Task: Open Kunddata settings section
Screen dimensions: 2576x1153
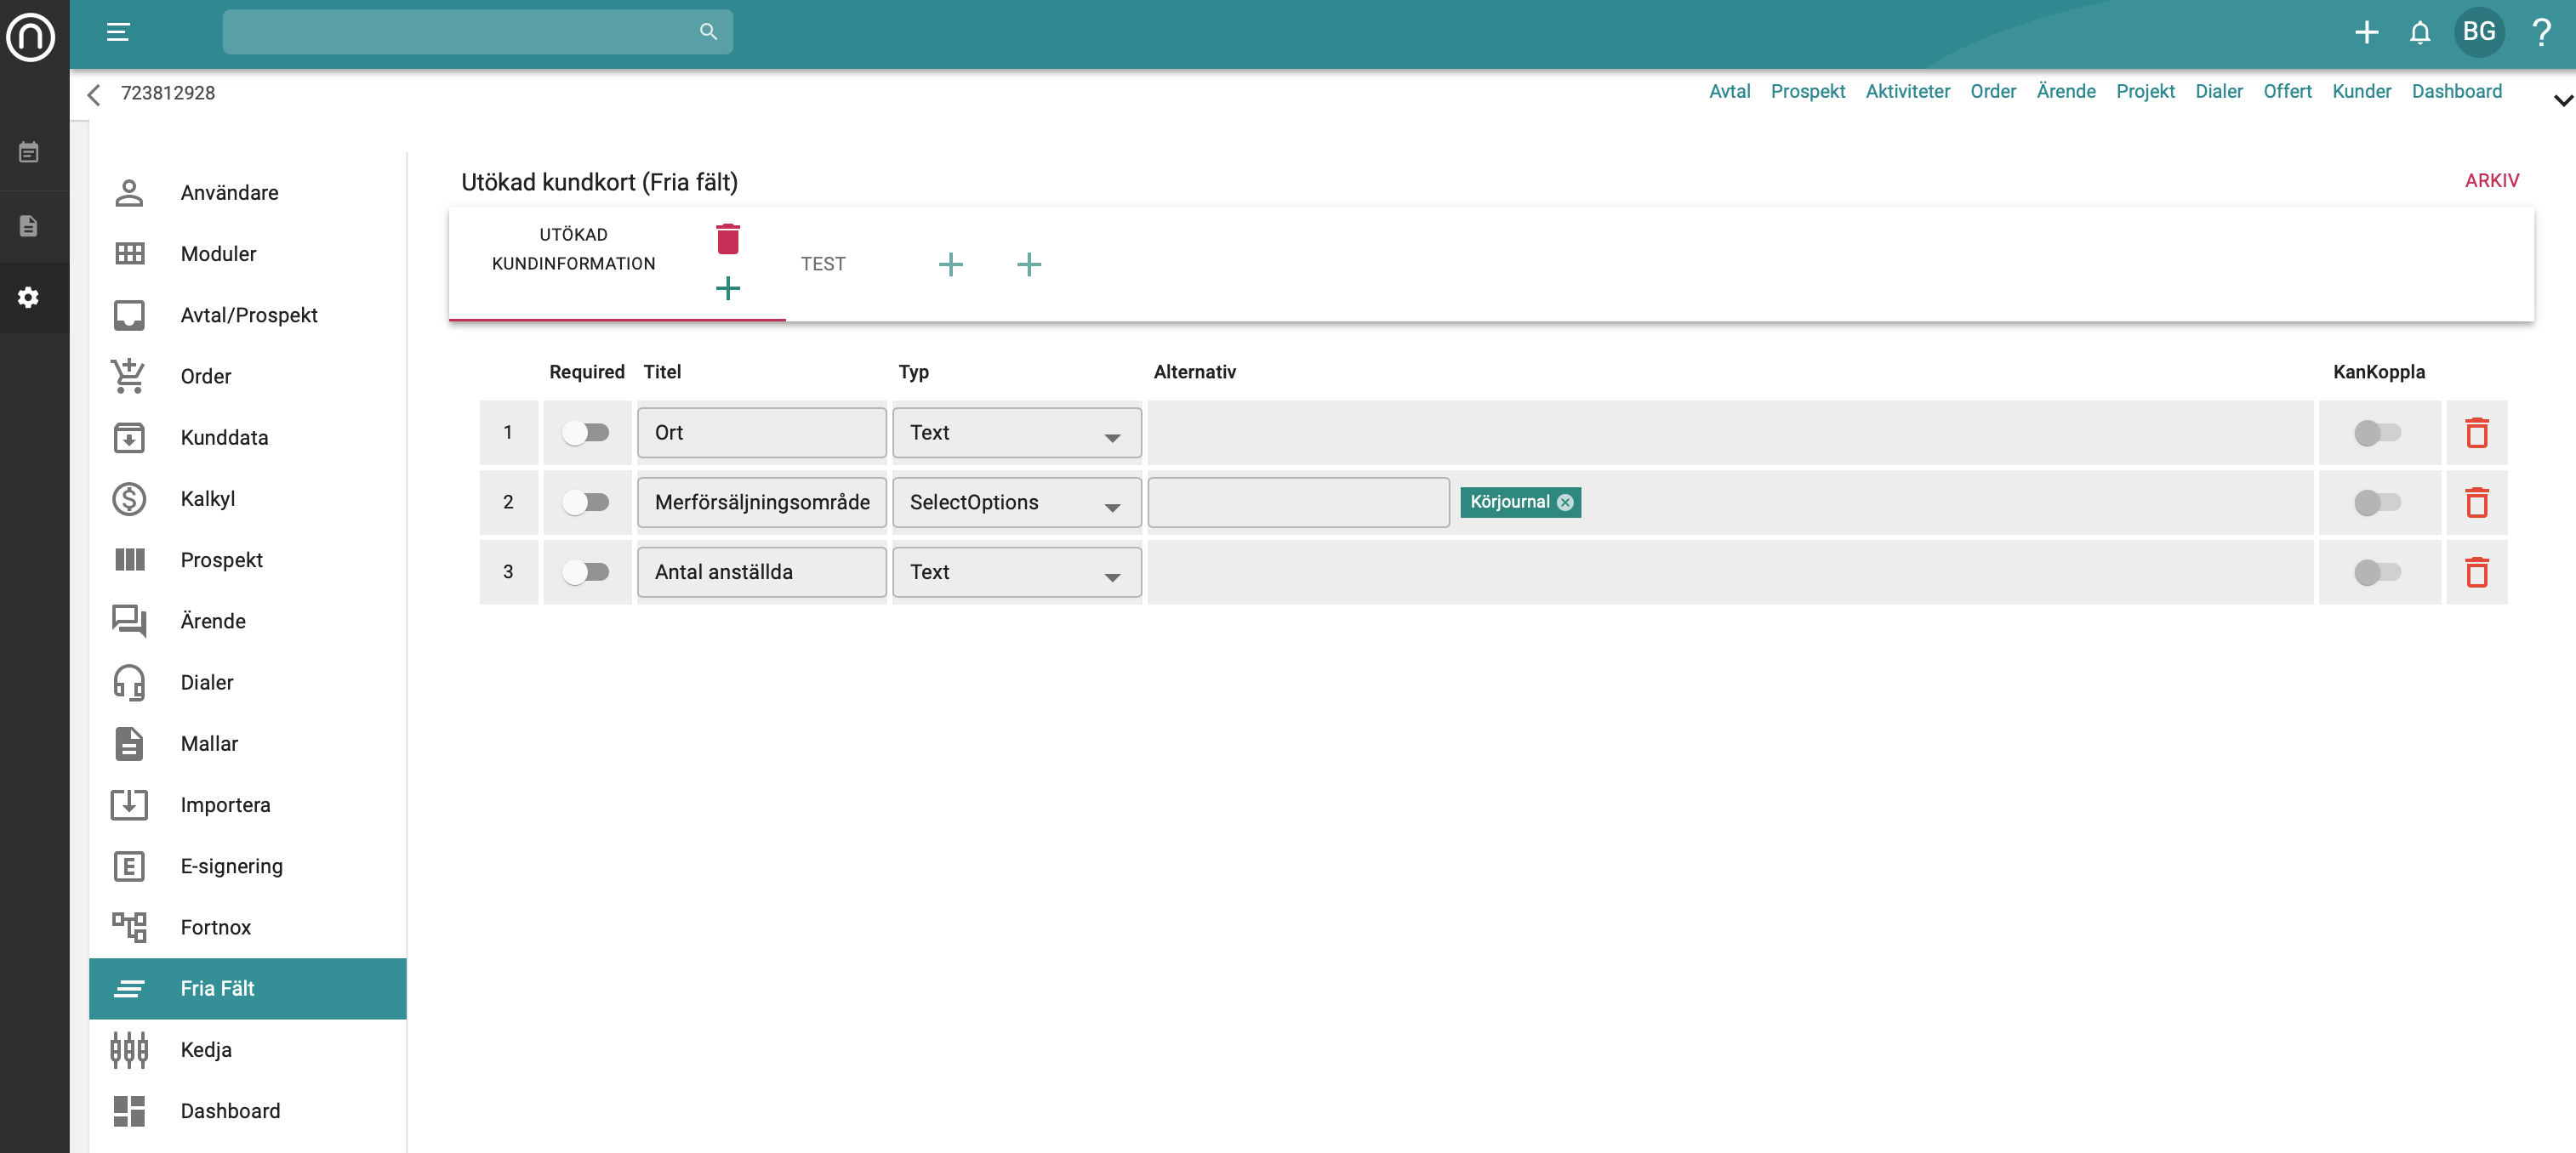Action: [x=247, y=438]
